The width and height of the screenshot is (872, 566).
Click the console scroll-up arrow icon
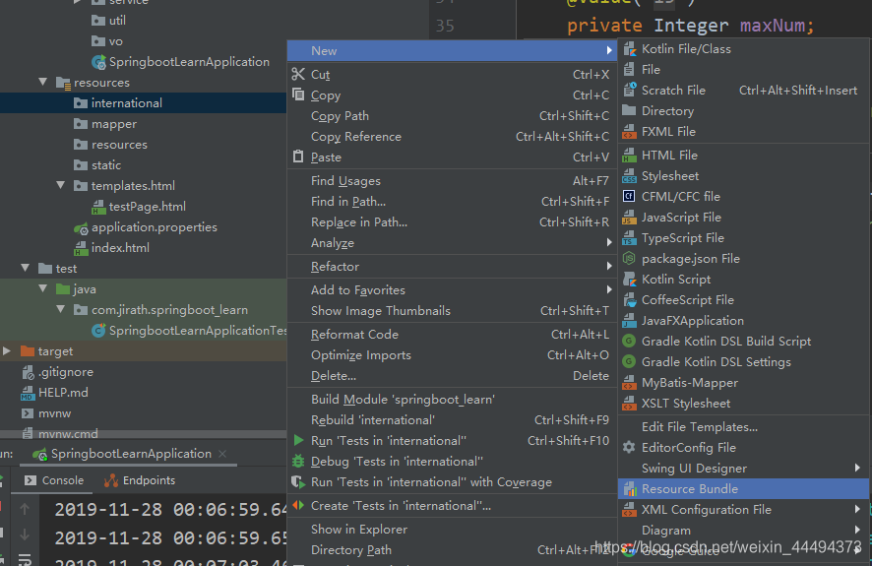tap(25, 508)
